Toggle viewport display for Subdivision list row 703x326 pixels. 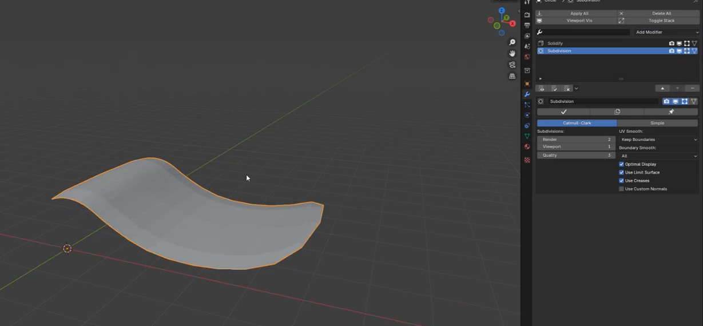pos(679,51)
